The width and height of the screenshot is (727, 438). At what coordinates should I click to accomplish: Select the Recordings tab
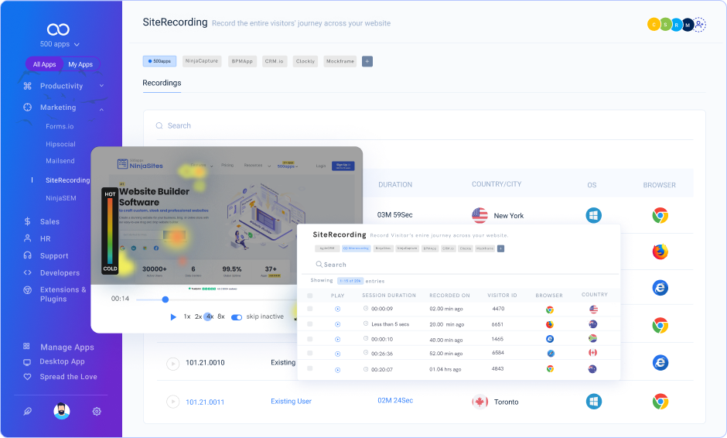(162, 83)
